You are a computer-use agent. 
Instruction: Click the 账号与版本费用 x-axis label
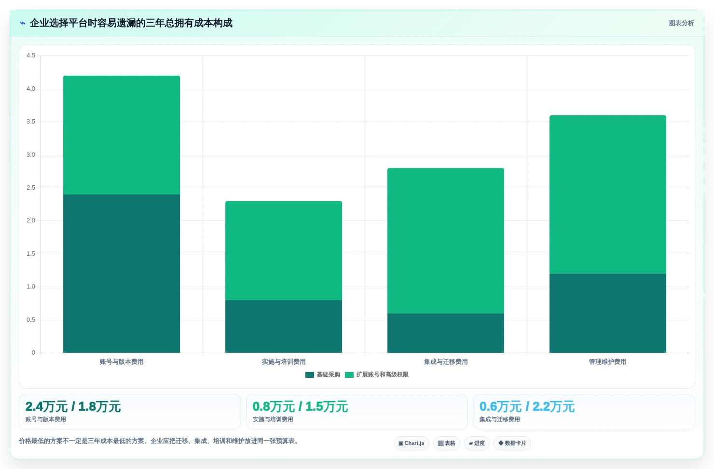122,362
